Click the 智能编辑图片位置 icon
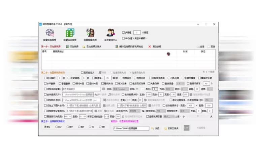This screenshot has height=153, width=256. [x=145, y=100]
